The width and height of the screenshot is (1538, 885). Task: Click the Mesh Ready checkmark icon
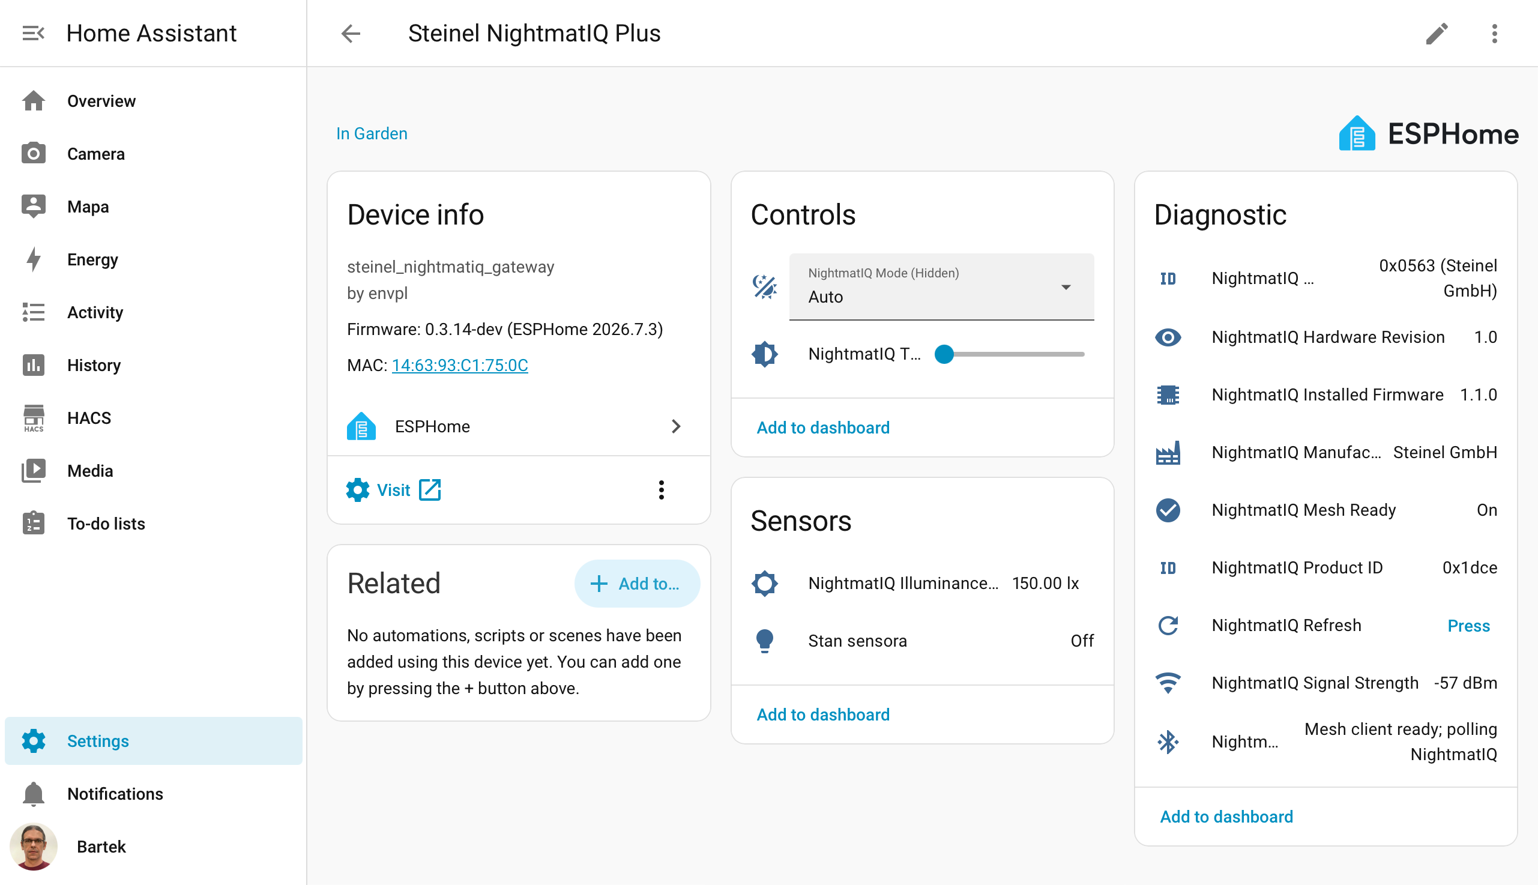point(1168,510)
